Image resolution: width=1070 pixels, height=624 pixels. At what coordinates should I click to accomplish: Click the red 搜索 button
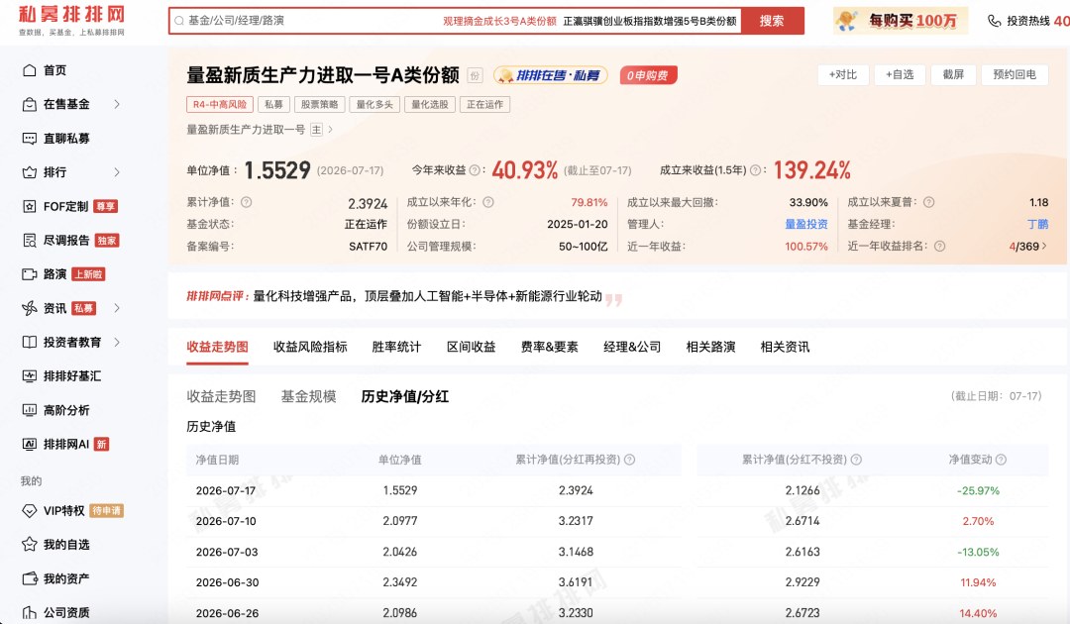pyautogui.click(x=773, y=21)
